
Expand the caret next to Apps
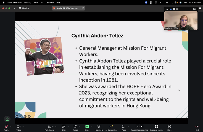coord(128,126)
